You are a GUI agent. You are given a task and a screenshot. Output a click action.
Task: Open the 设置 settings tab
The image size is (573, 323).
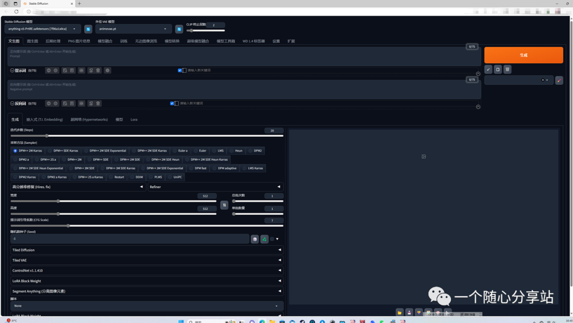276,41
